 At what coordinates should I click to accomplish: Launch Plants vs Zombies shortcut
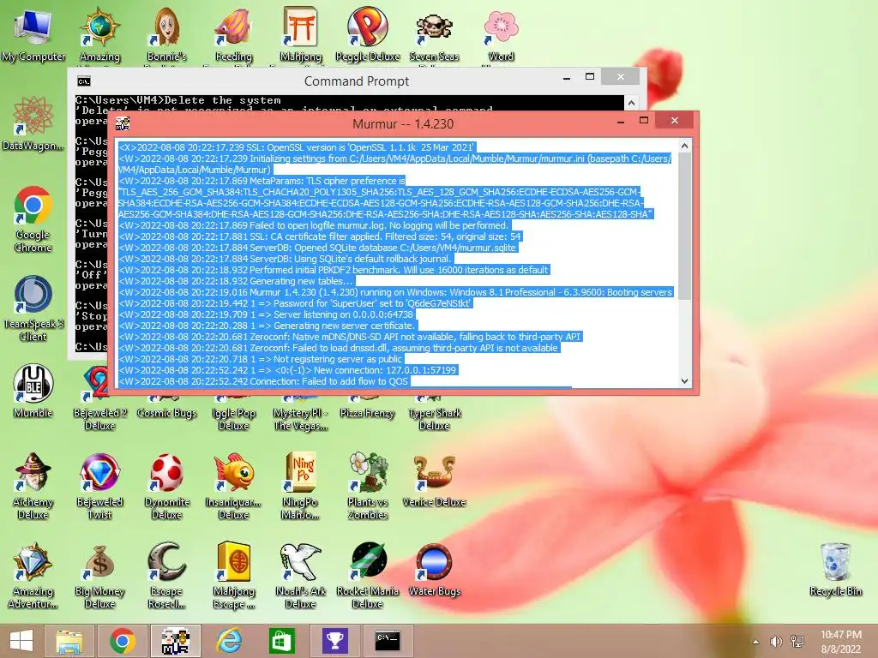pyautogui.click(x=367, y=486)
